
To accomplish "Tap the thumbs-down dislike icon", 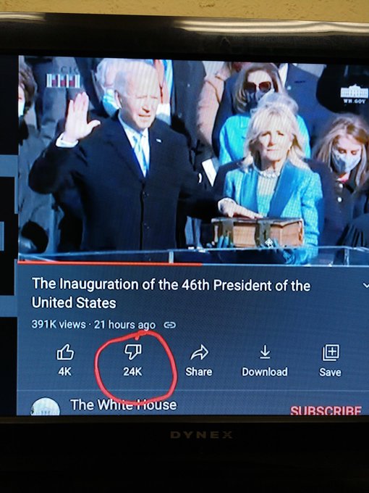I will tap(133, 352).
